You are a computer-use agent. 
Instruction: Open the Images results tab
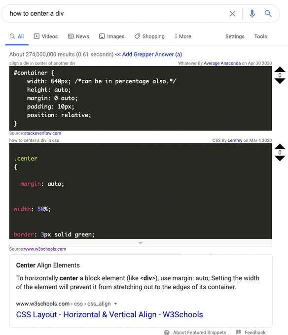(x=111, y=36)
